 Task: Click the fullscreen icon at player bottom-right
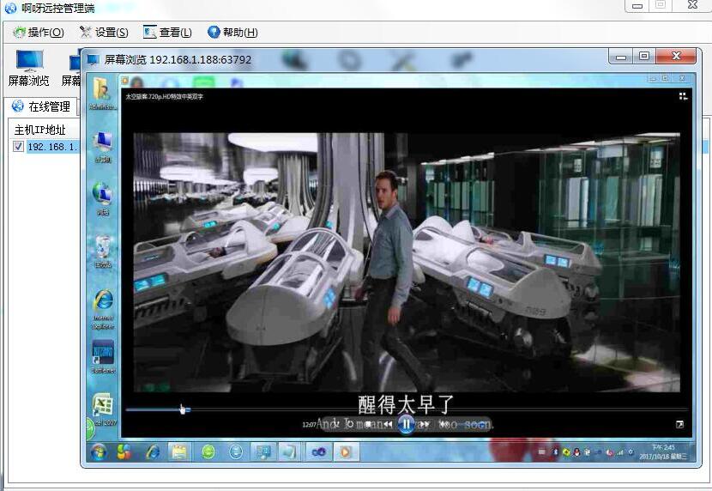[679, 424]
